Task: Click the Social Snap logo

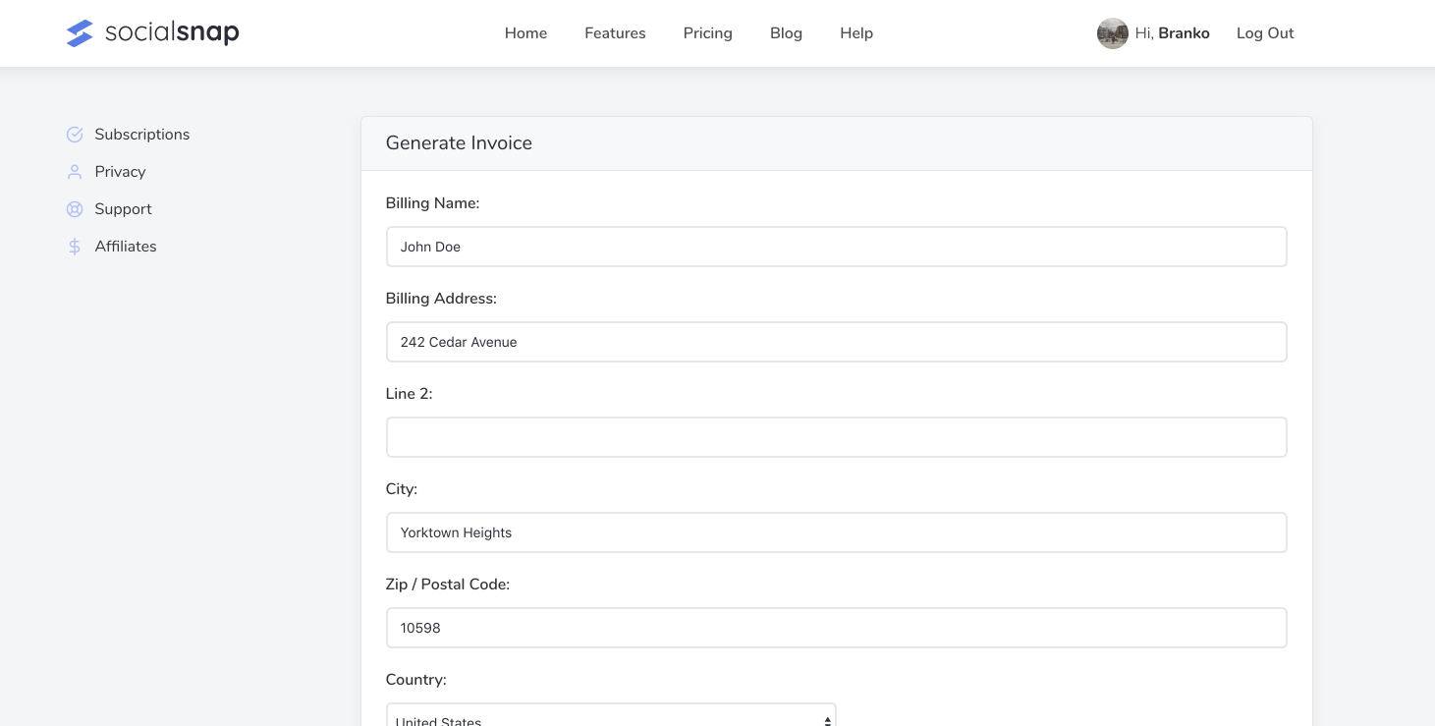Action: [x=152, y=32]
